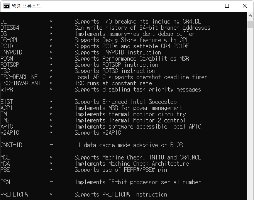The image size is (254, 200).
Task: Select the 'ACPI' feature name
Action: click(7, 108)
